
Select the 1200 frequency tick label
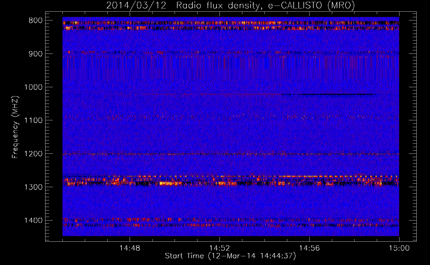pos(33,154)
